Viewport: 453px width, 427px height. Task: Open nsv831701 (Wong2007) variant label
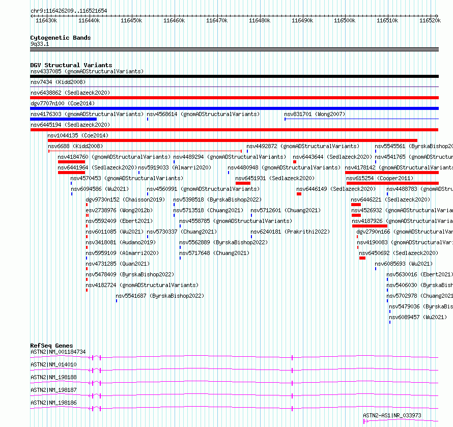click(x=315, y=114)
